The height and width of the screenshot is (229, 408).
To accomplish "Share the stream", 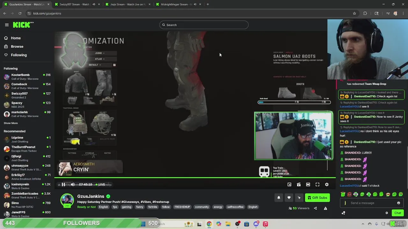I will pyautogui.click(x=315, y=208).
